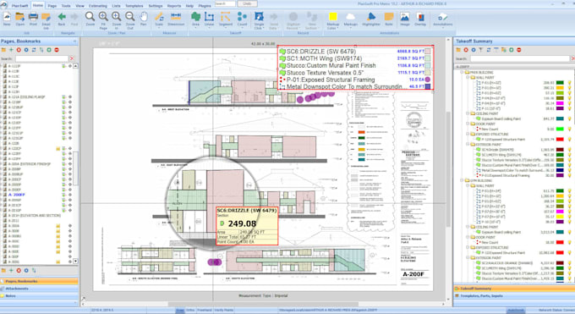Collapse the first EXPOSED STRUCTURE folder
The image size is (575, 314).
468,135
